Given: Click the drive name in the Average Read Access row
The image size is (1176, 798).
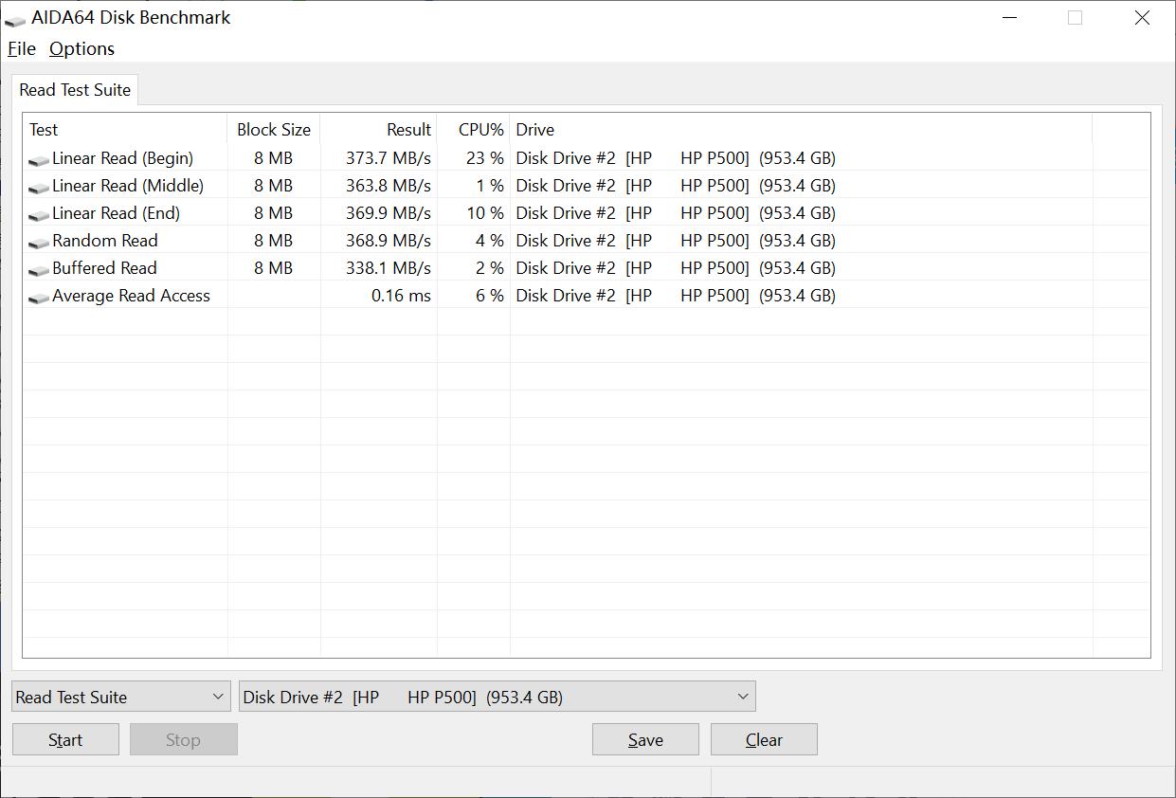Looking at the screenshot, I should click(x=676, y=295).
